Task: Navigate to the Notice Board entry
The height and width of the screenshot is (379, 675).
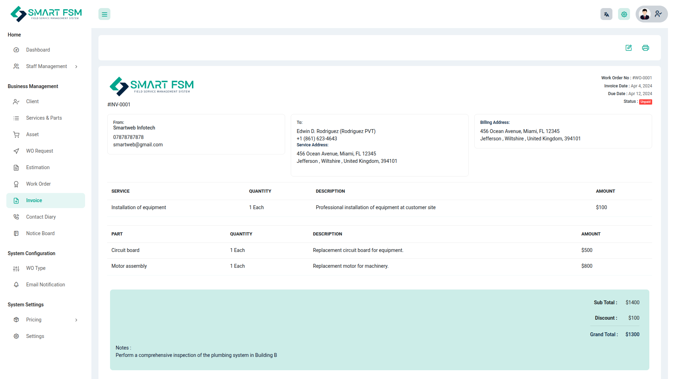Action: point(40,233)
